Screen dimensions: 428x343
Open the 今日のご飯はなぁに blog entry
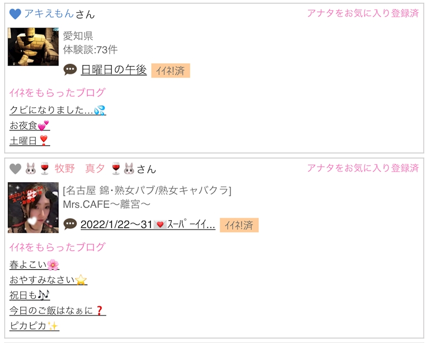tap(58, 310)
